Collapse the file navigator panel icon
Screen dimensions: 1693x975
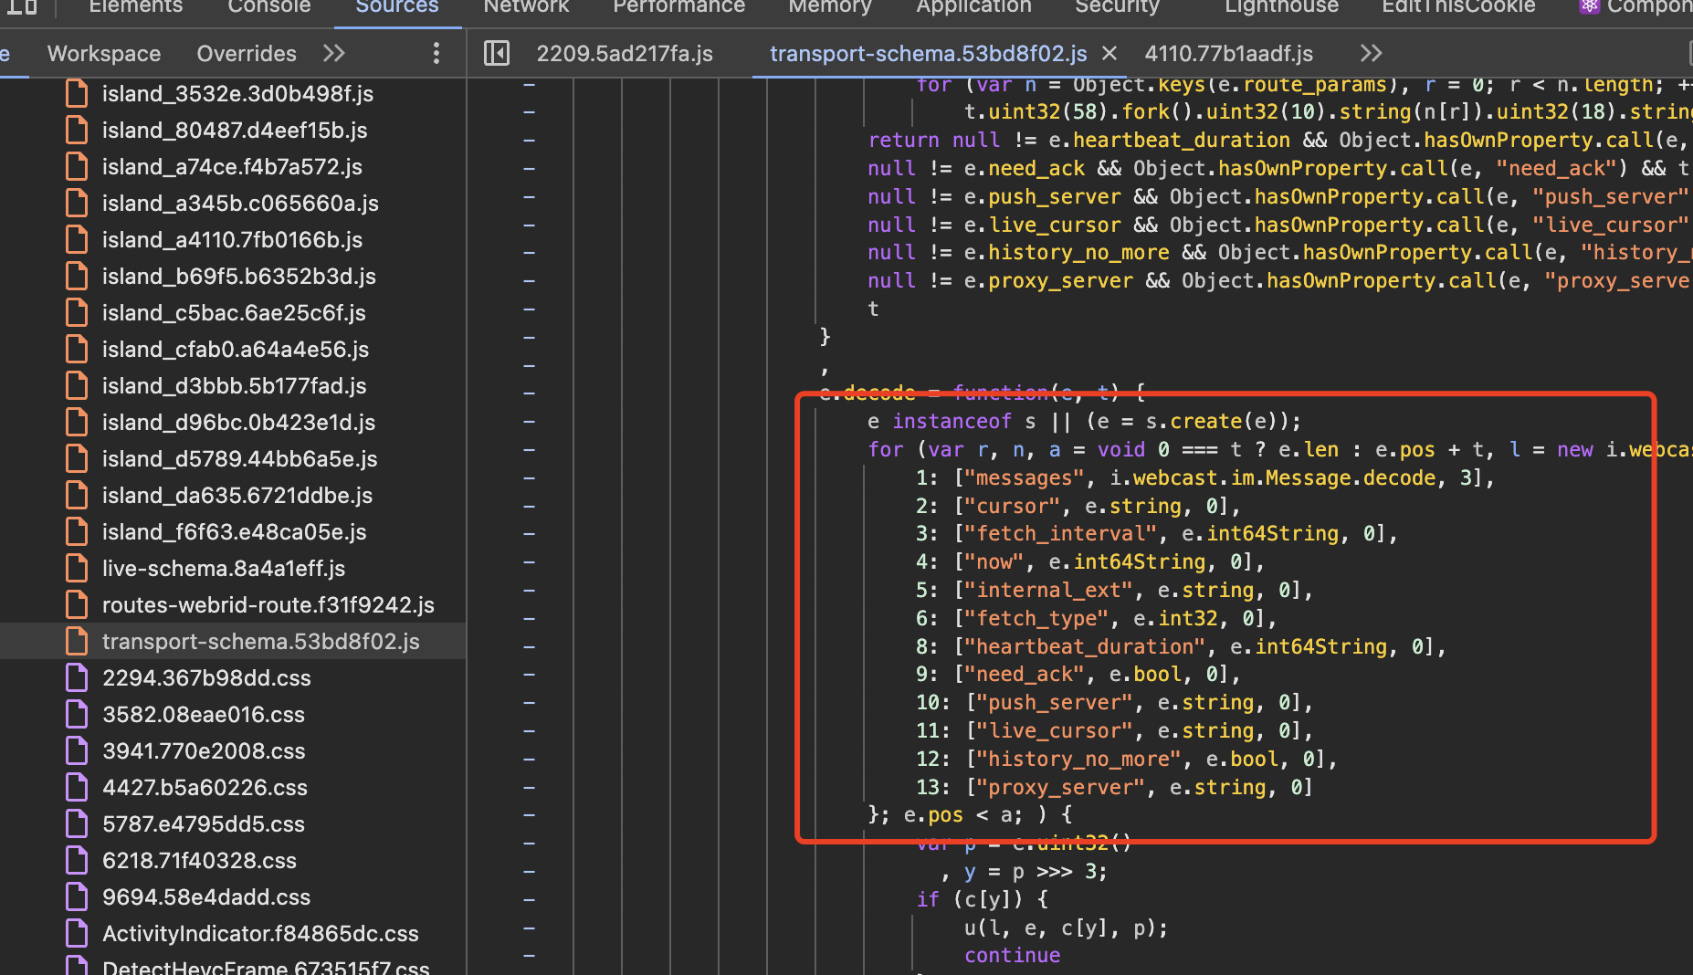tap(496, 53)
